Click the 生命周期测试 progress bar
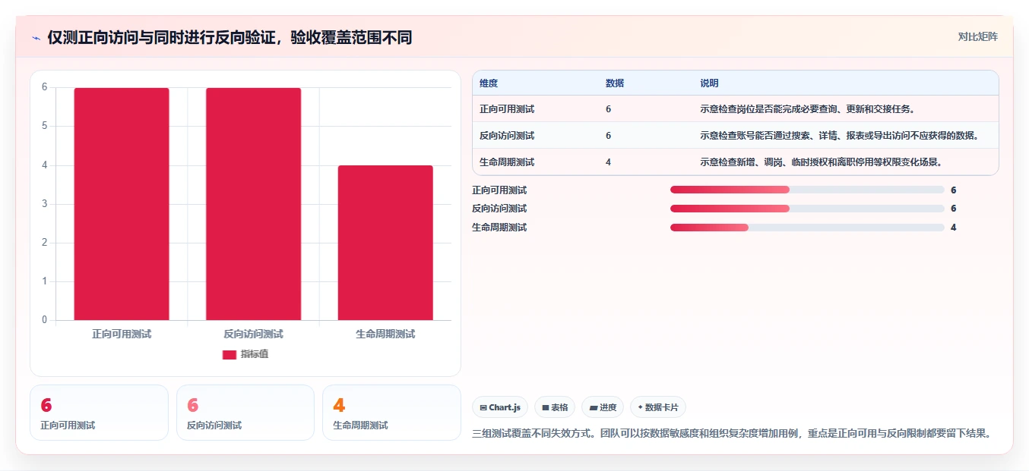Viewport: 1029px width, 471px height. (x=807, y=228)
